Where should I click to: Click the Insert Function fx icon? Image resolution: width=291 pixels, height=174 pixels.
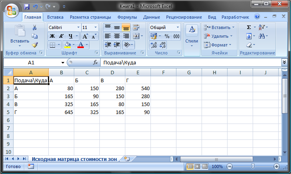coord(95,63)
